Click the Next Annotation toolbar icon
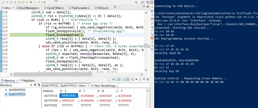 pyautogui.click(x=4, y=2)
